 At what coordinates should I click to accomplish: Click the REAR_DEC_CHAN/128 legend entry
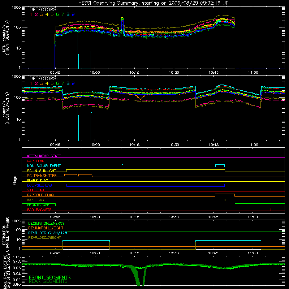point(48,233)
